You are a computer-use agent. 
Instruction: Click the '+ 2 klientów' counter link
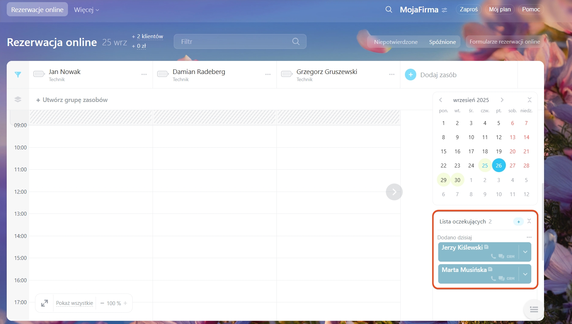tap(148, 36)
